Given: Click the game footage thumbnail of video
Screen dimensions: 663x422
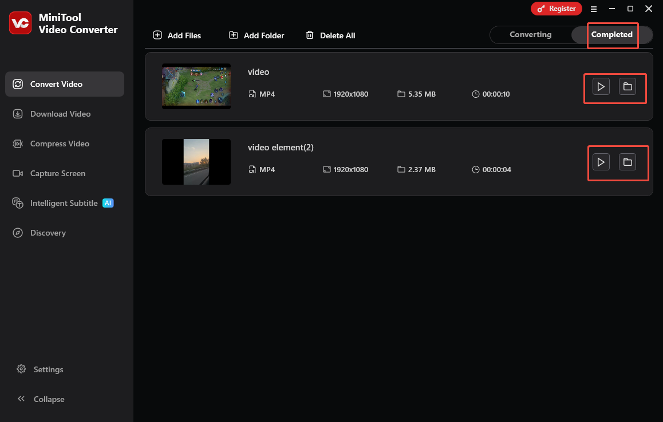Looking at the screenshot, I should [196, 86].
